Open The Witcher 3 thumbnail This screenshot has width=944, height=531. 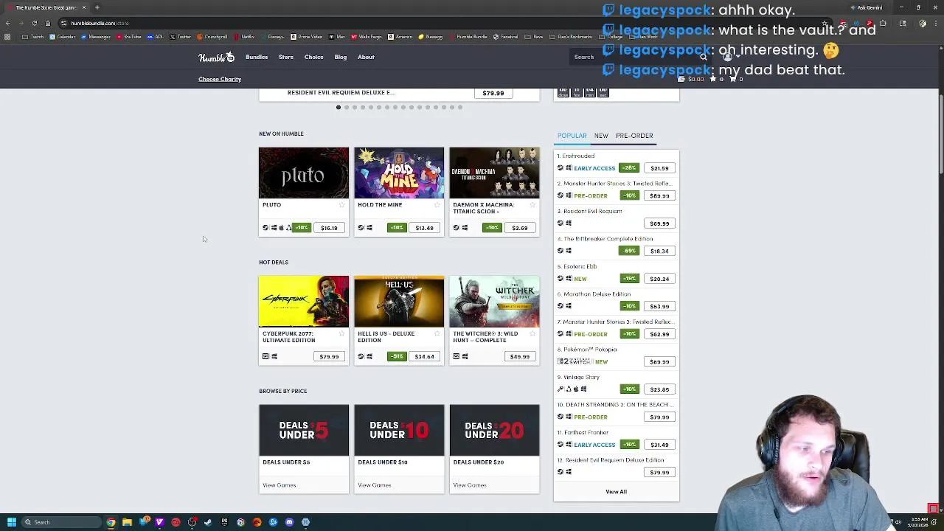coord(494,302)
